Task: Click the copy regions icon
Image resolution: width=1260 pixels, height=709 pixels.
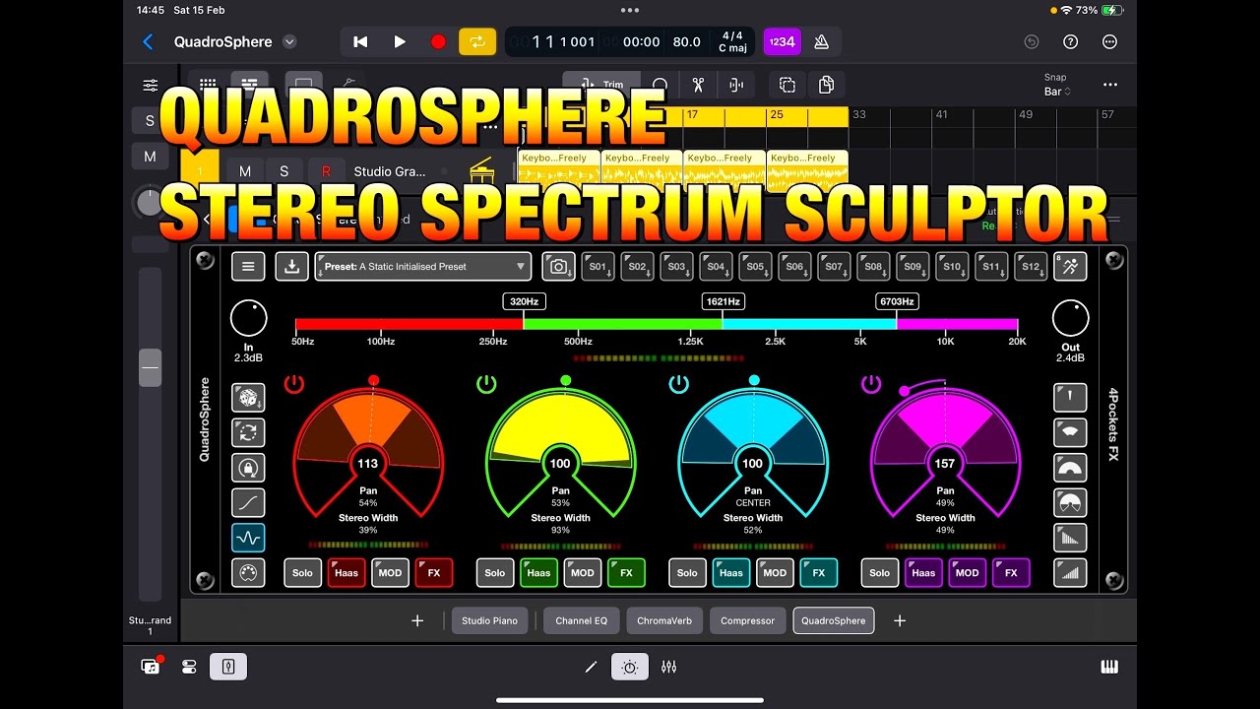Action: click(x=787, y=85)
